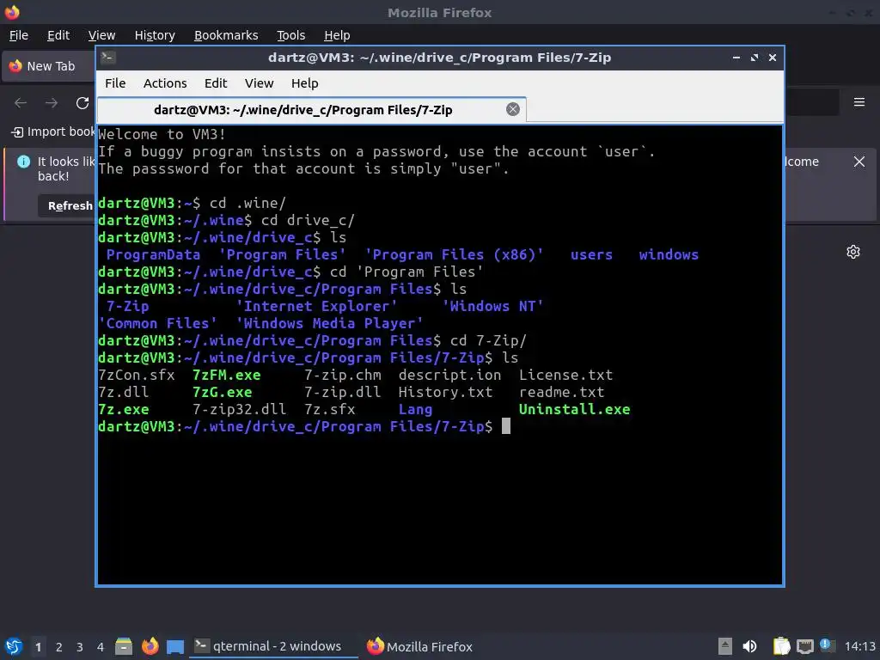
Task: Open the terminal File menu
Action: click(x=115, y=83)
